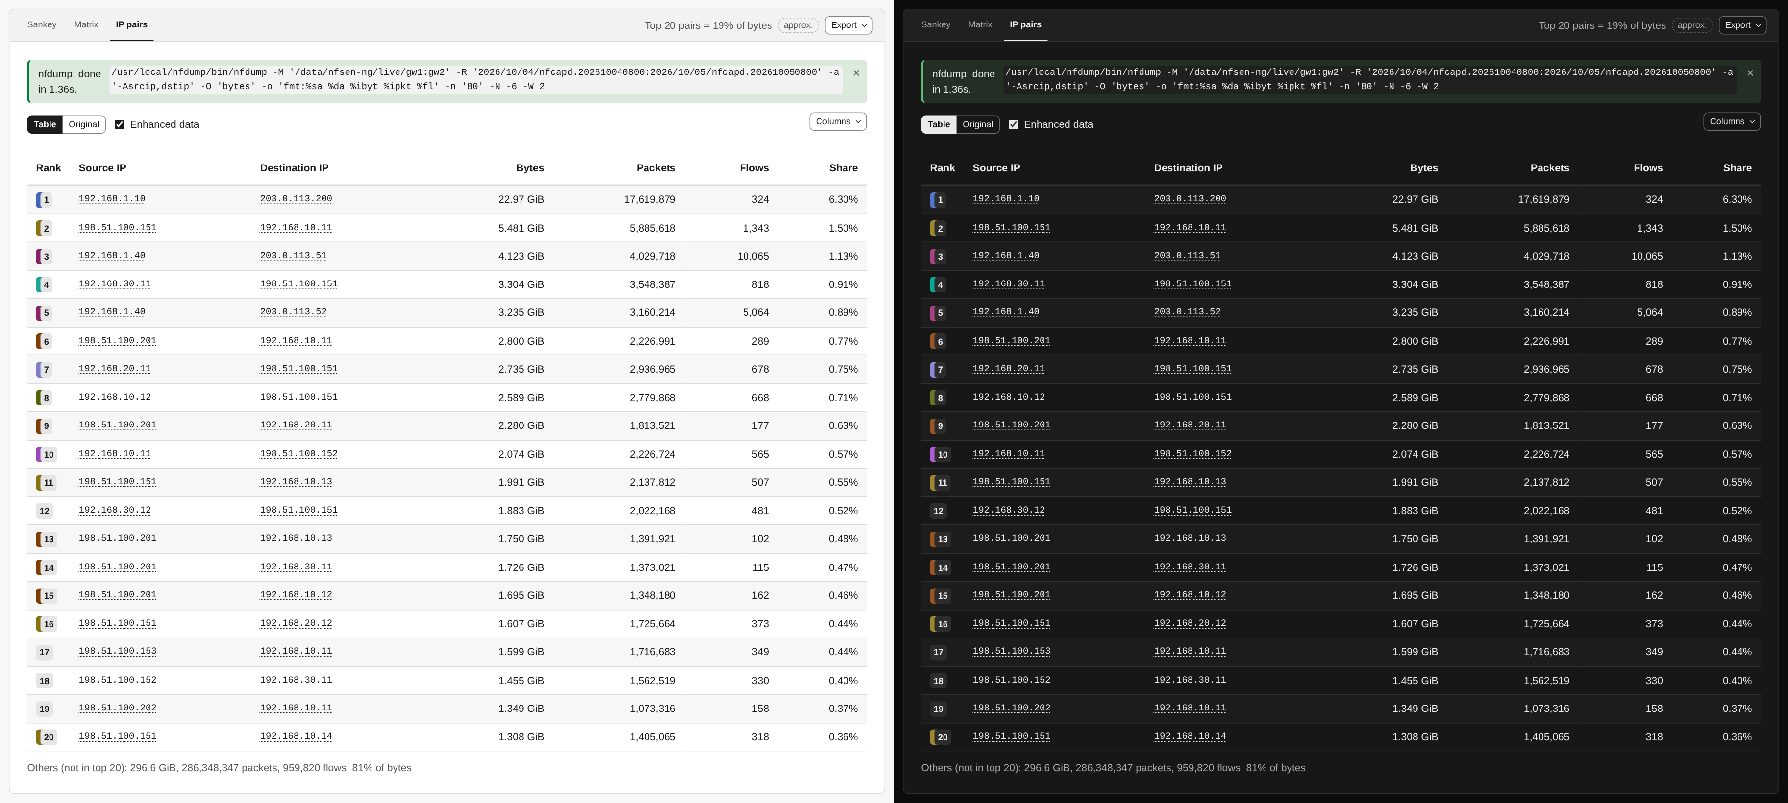Screen dimensions: 1788x803
Task: Click rank 10 purple badge in light panel
Action: pos(46,455)
